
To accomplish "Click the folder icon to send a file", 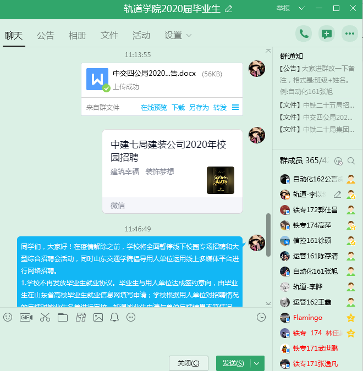I will (62, 317).
